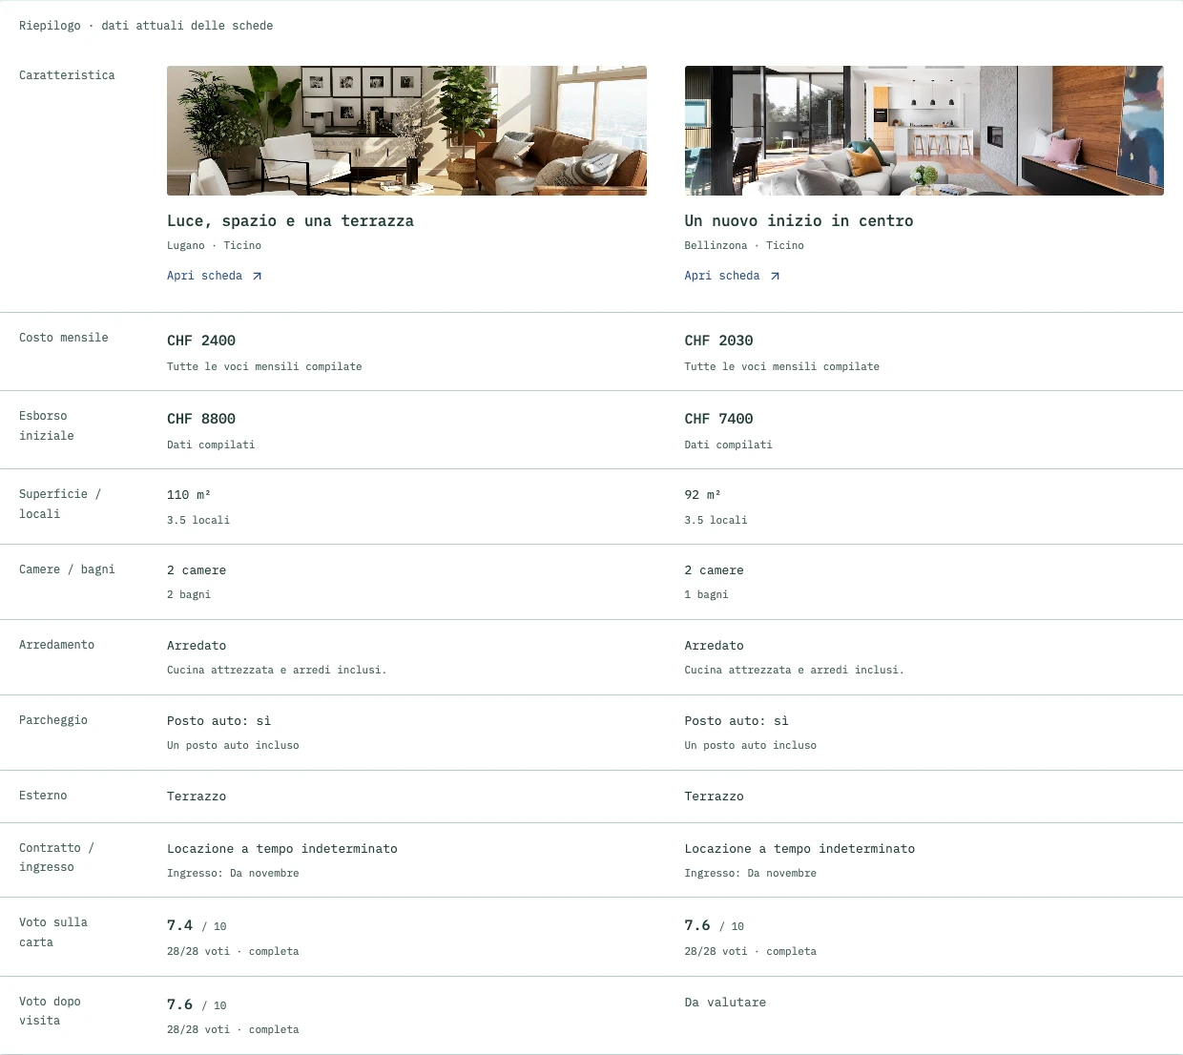The image size is (1183, 1055).
Task: Click the 'CHF 8800' initial outlay value
Action: tap(201, 419)
